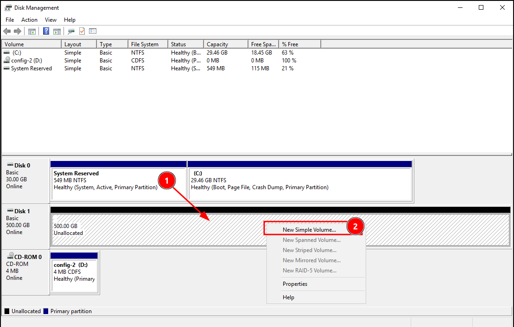Image resolution: width=514 pixels, height=327 pixels.
Task: Choose New Simple Volume from context menu
Action: coord(309,229)
